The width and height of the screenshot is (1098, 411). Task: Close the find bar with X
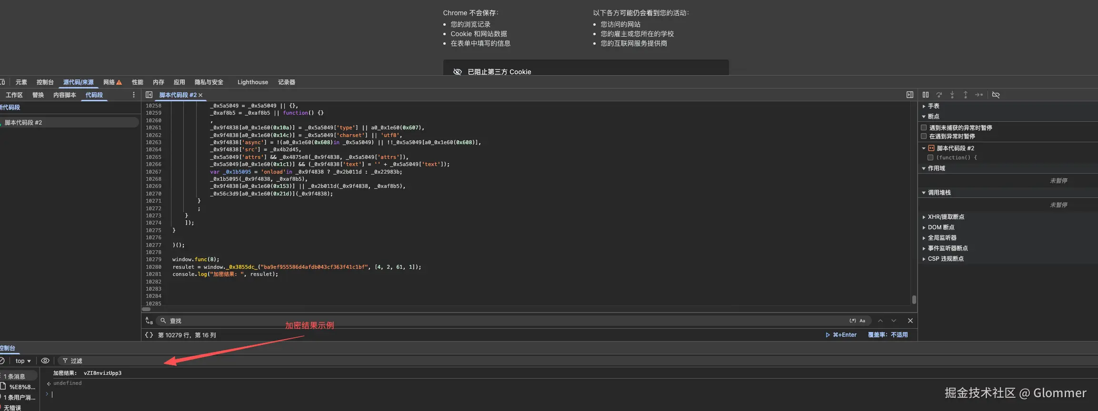point(910,321)
